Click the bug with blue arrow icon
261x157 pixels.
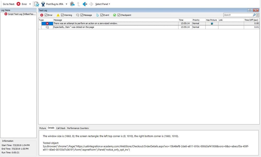click(72, 4)
